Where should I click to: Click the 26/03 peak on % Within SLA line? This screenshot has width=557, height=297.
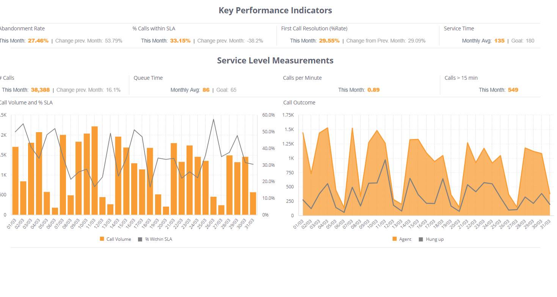point(213,120)
